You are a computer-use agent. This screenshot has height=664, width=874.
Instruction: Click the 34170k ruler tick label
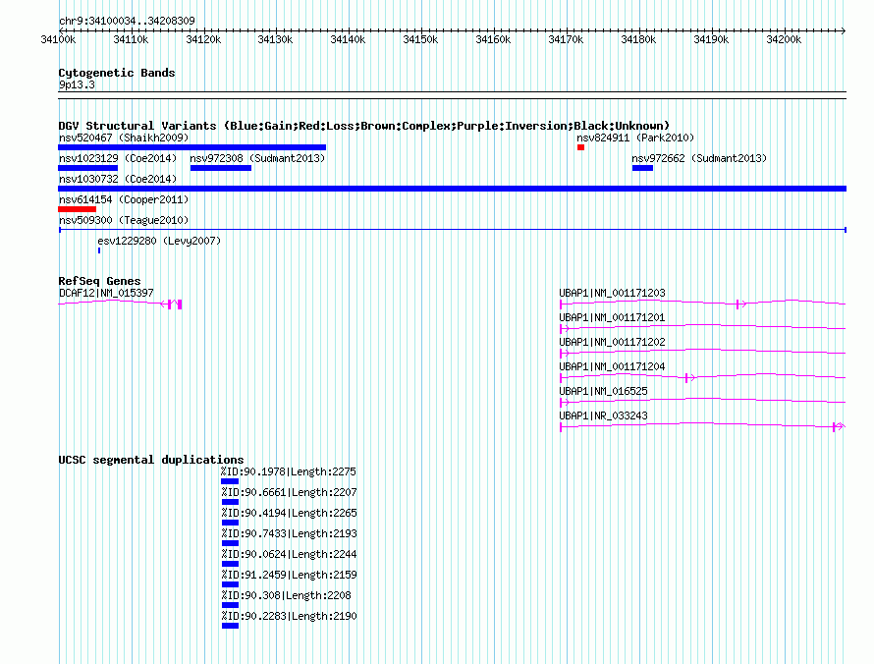click(x=566, y=39)
